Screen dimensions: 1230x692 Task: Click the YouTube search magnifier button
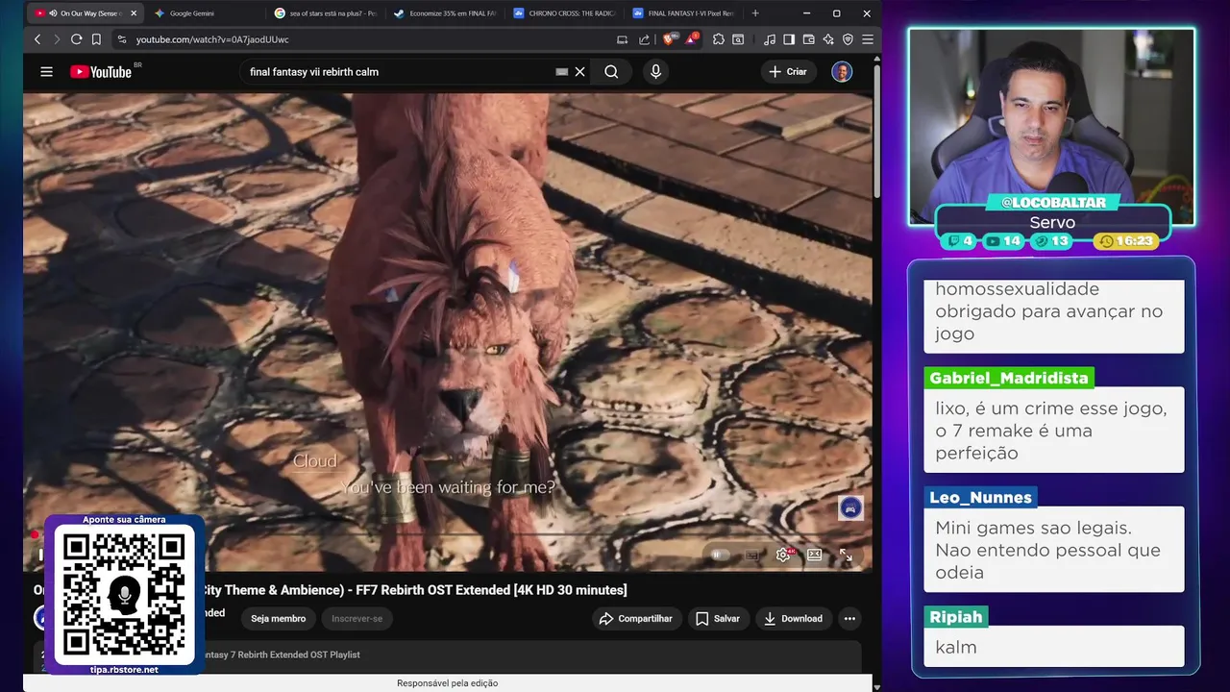tap(611, 72)
